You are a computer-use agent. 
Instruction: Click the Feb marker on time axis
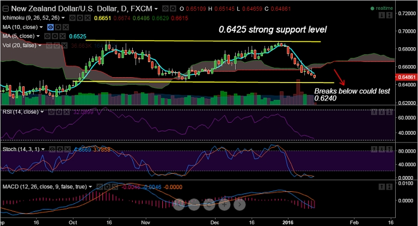(354, 222)
